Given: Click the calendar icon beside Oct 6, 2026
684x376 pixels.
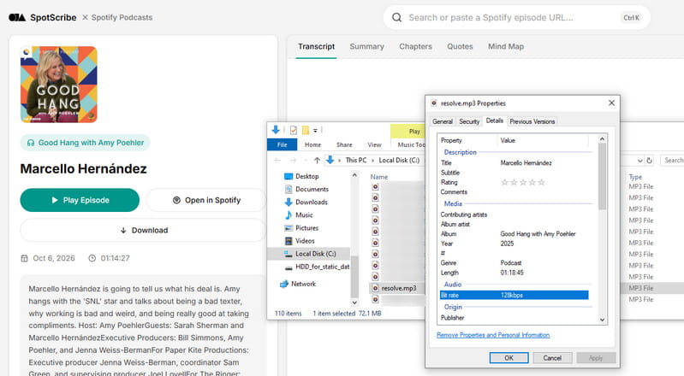Looking at the screenshot, I should coord(25,258).
